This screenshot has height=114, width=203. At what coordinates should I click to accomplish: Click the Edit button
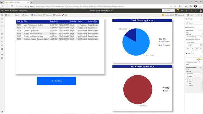tap(65, 15)
